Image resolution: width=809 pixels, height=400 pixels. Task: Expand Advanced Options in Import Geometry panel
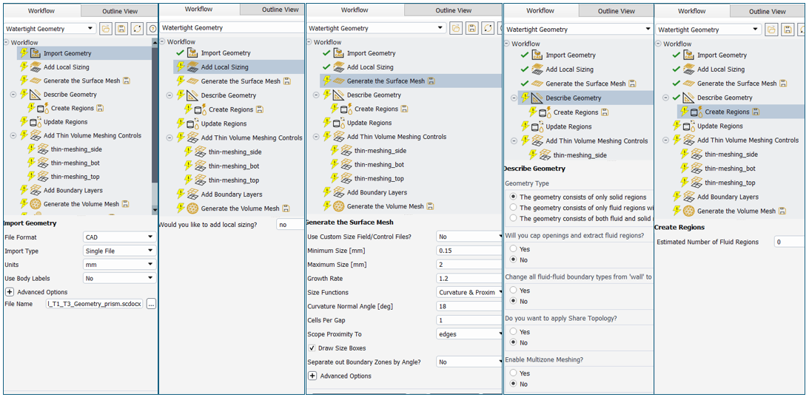[x=9, y=292]
